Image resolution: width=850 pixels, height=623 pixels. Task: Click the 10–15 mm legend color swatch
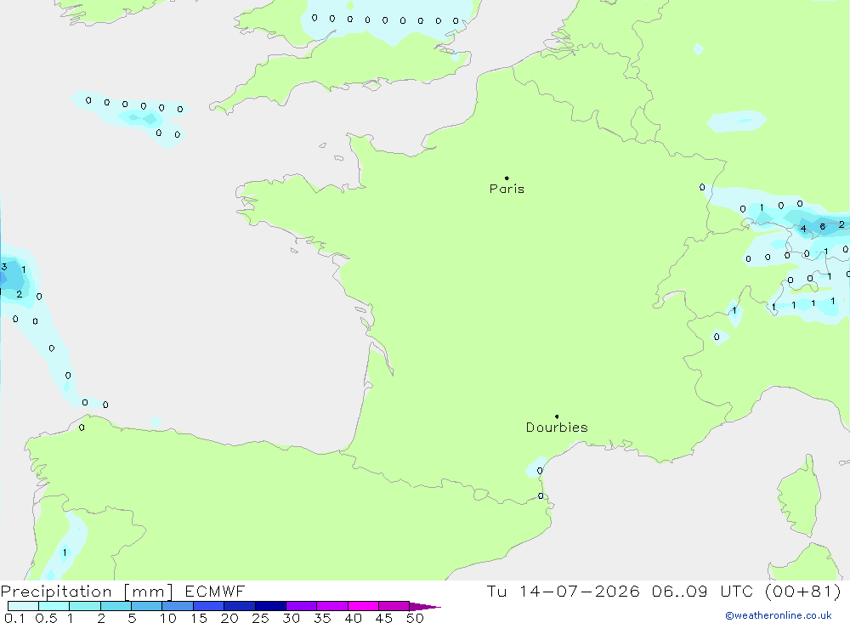[x=178, y=606]
